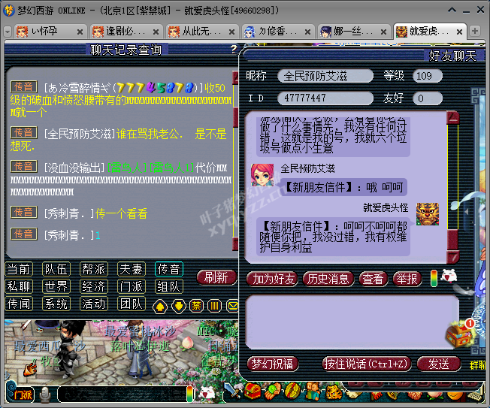Click the tiger head avatar of 就爱虎头怪
The image size is (490, 408).
click(427, 214)
